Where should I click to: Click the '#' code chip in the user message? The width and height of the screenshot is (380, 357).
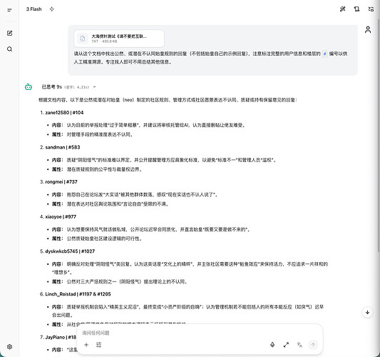pos(324,54)
